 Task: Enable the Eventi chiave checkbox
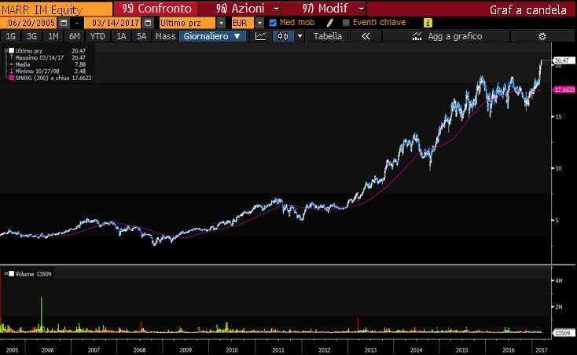point(346,23)
